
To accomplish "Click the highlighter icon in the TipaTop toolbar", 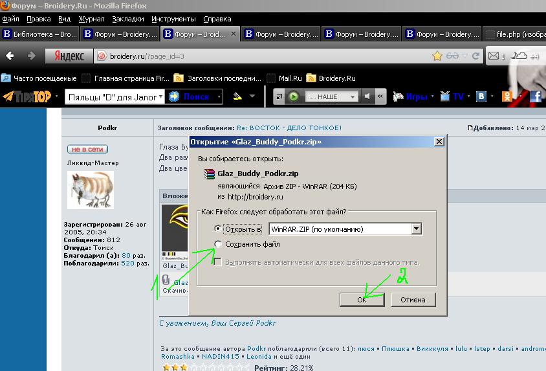I will [237, 96].
